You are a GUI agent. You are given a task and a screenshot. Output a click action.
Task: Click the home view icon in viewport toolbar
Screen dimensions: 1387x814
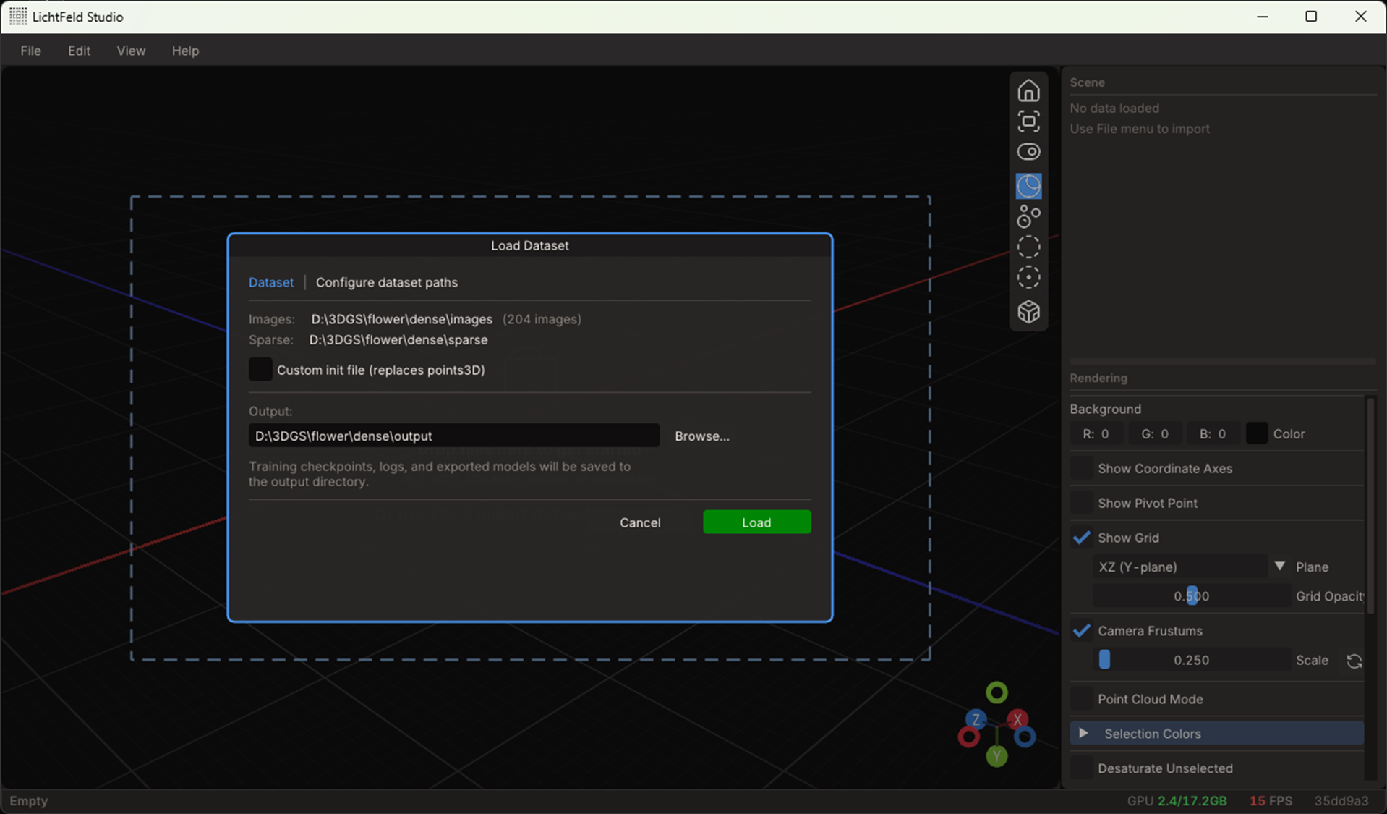(x=1028, y=91)
